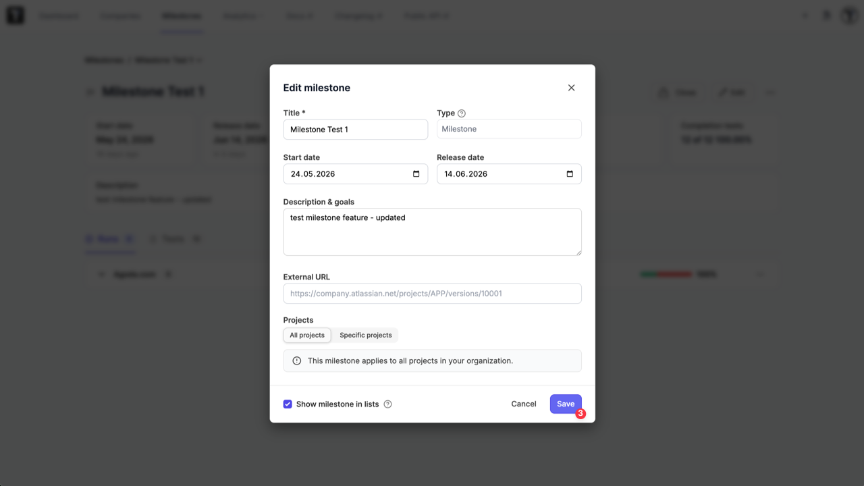Screen dimensions: 864x486
Task: Open the calendar picker for Start date
Action: pyautogui.click(x=416, y=174)
